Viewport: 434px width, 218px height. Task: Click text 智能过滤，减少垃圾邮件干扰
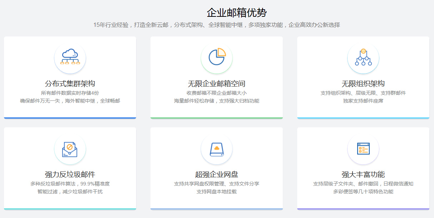[70, 192]
